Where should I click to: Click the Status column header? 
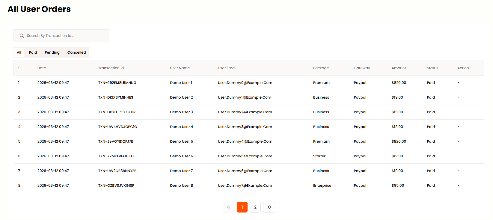tap(432, 68)
